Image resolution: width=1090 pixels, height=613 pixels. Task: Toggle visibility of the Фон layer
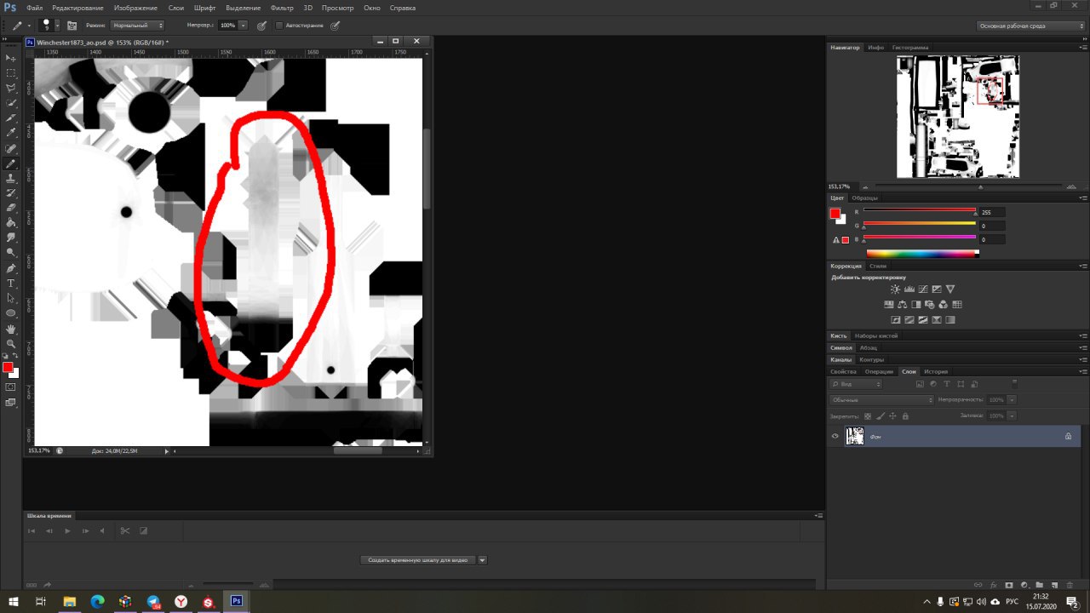tap(835, 436)
